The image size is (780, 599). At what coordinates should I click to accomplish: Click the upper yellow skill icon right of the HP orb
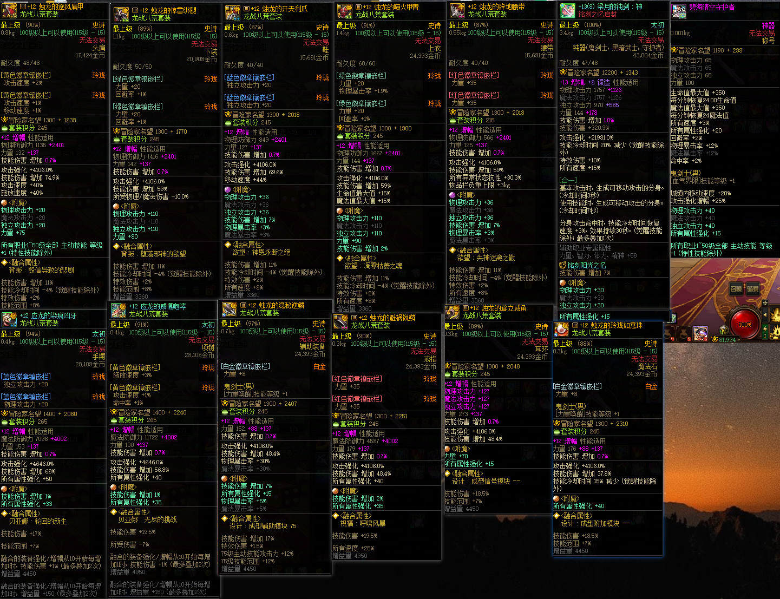coord(775,314)
